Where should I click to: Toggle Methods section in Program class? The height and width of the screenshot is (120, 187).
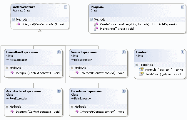pos(91,19)
